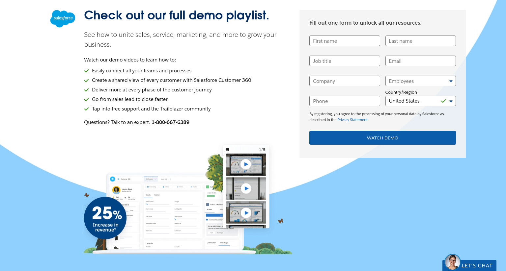The width and height of the screenshot is (506, 271).
Task: Select the Company input field
Action: point(345,81)
